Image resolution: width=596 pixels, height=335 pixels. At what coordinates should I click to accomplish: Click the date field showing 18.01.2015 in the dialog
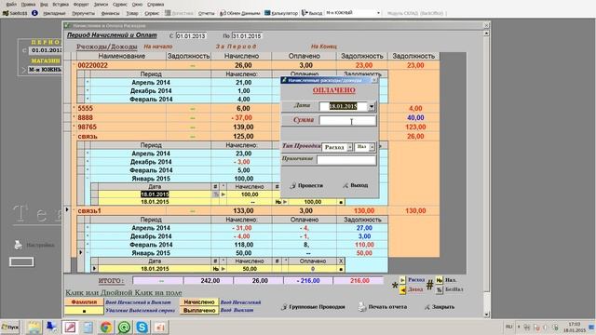344,107
